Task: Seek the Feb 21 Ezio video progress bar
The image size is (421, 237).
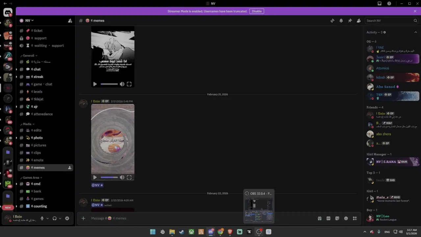Action: point(109,177)
